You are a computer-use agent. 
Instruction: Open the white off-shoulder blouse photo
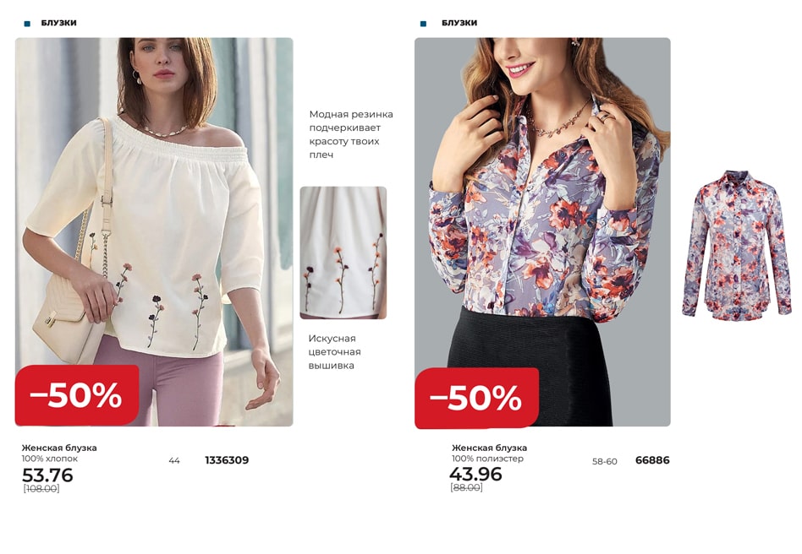click(x=154, y=231)
